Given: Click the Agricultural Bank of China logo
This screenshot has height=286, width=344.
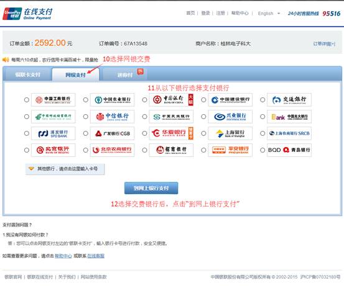Looking at the screenshot, I should (x=112, y=100).
